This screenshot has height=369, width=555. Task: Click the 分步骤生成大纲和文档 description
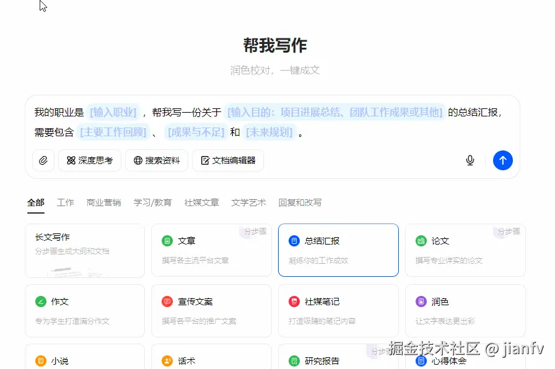(x=72, y=251)
